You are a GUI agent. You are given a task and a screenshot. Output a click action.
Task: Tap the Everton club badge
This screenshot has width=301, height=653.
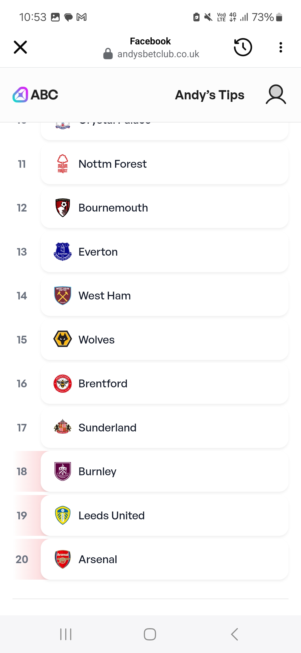pyautogui.click(x=63, y=252)
